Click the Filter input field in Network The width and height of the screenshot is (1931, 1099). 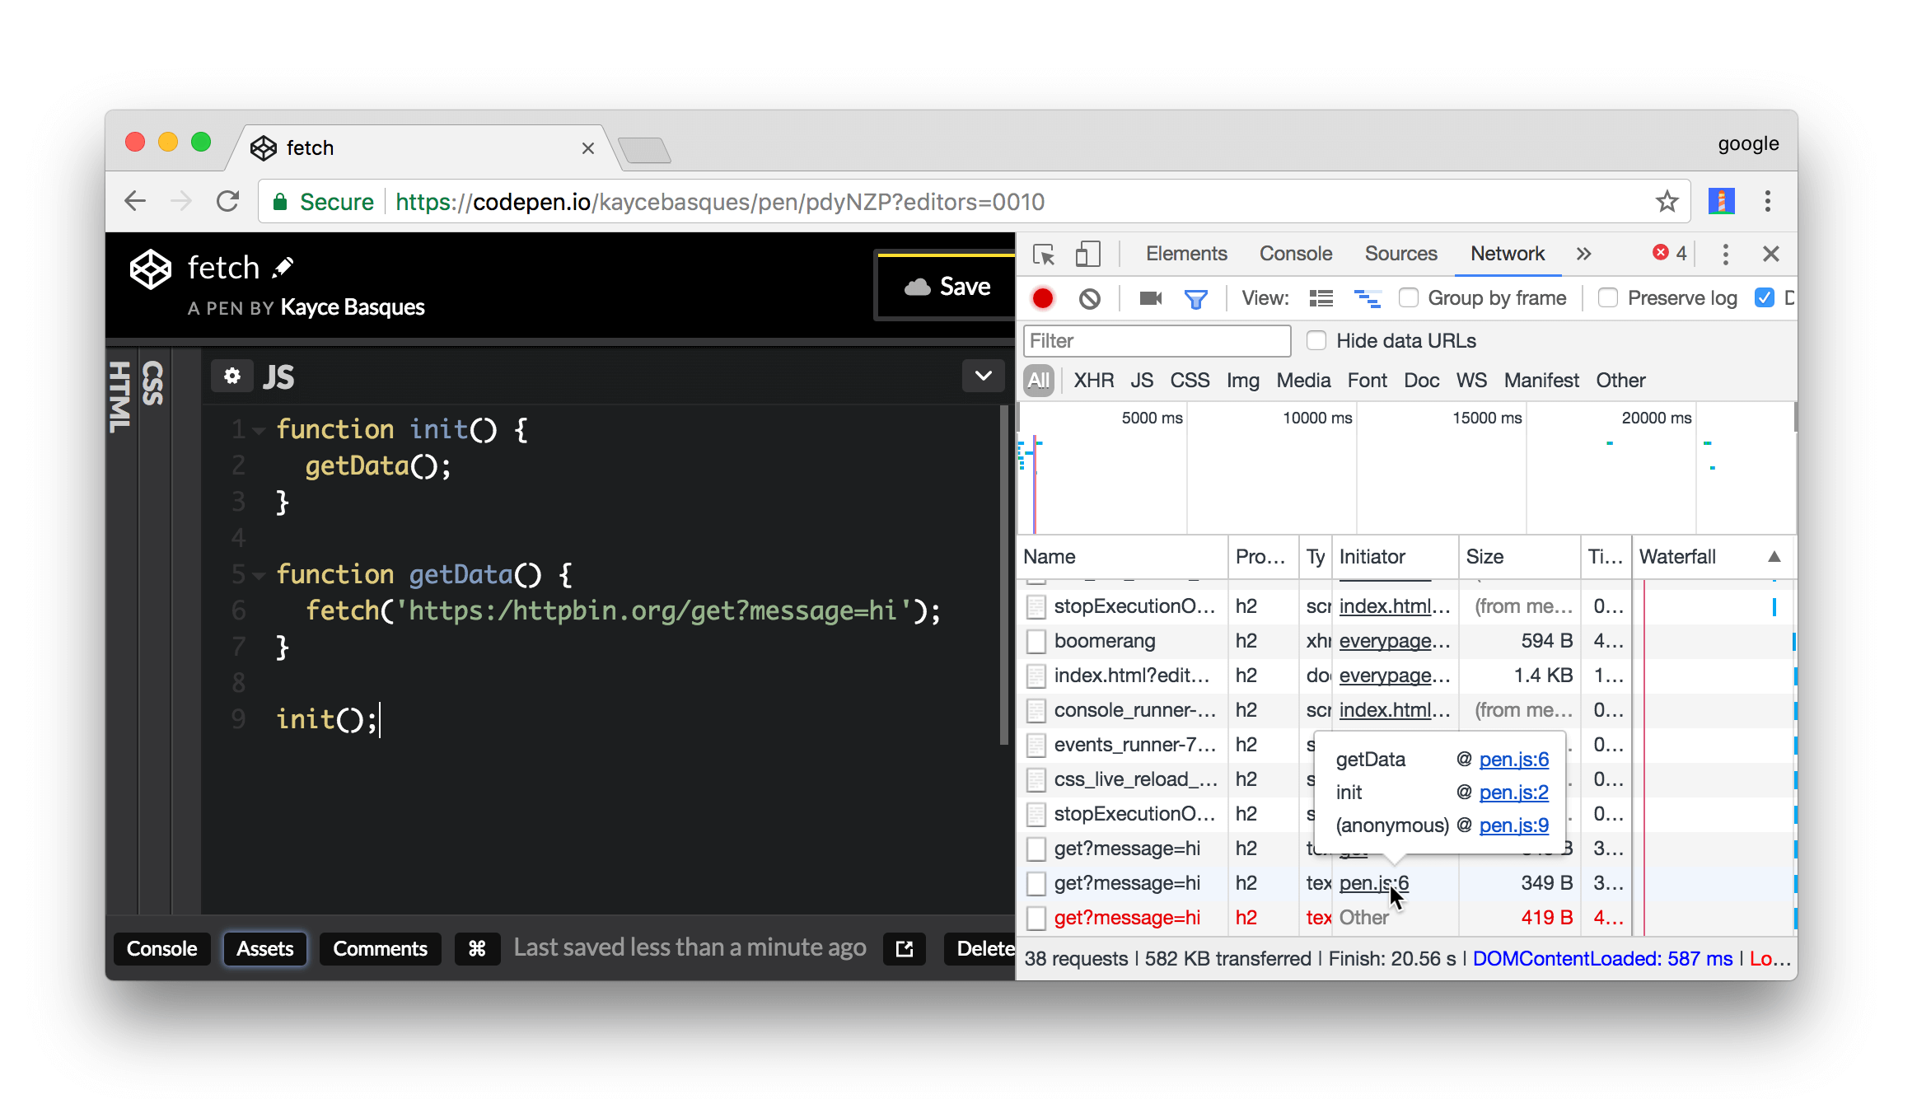pos(1157,341)
